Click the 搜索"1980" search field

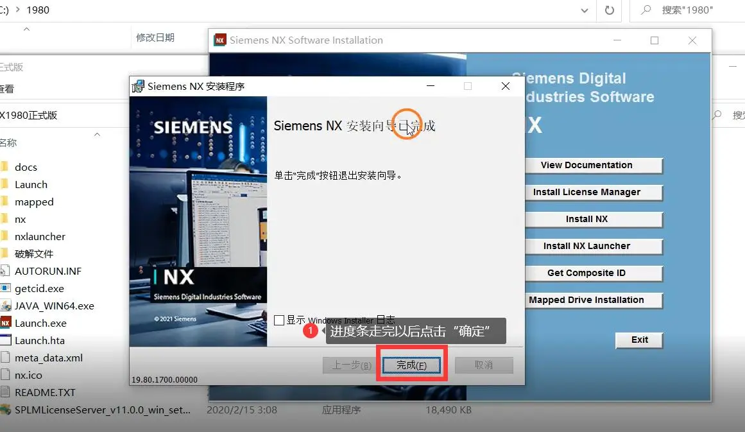[687, 10]
